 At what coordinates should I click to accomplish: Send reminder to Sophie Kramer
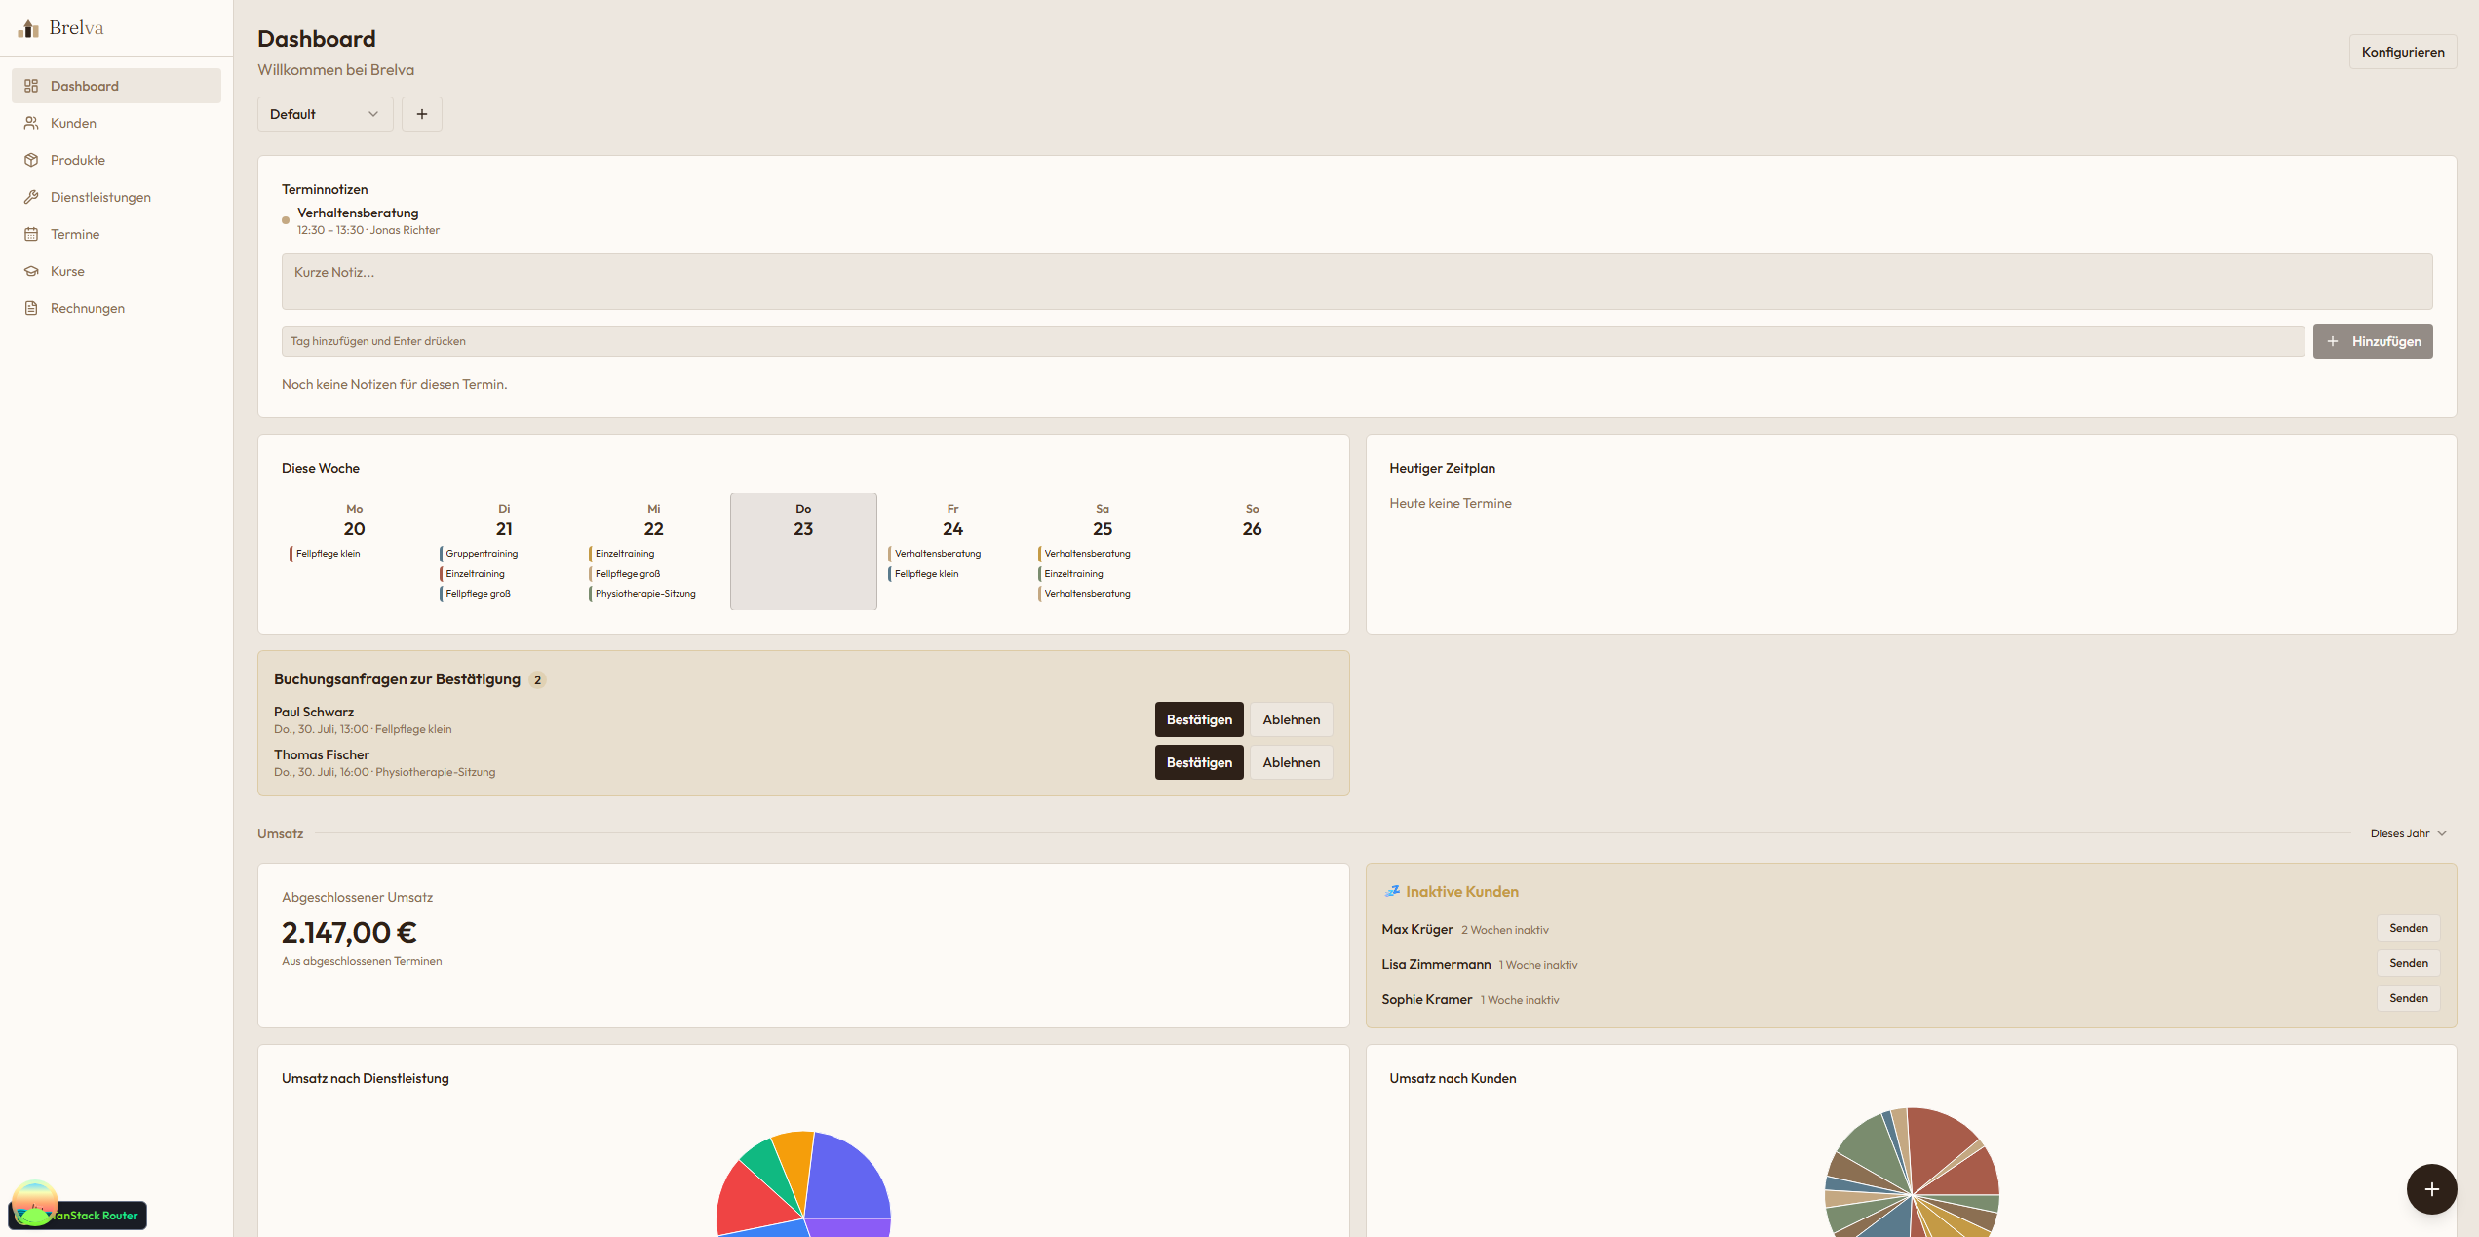pos(2408,998)
